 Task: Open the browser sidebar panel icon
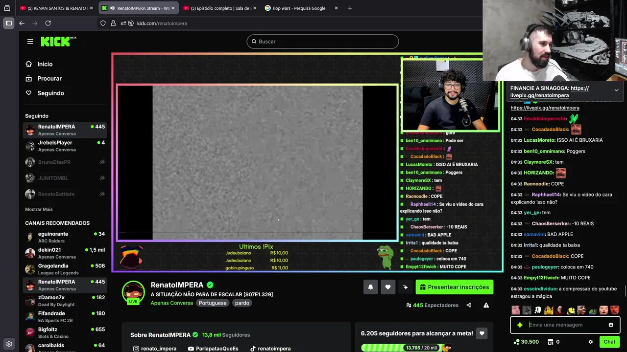(x=8, y=23)
